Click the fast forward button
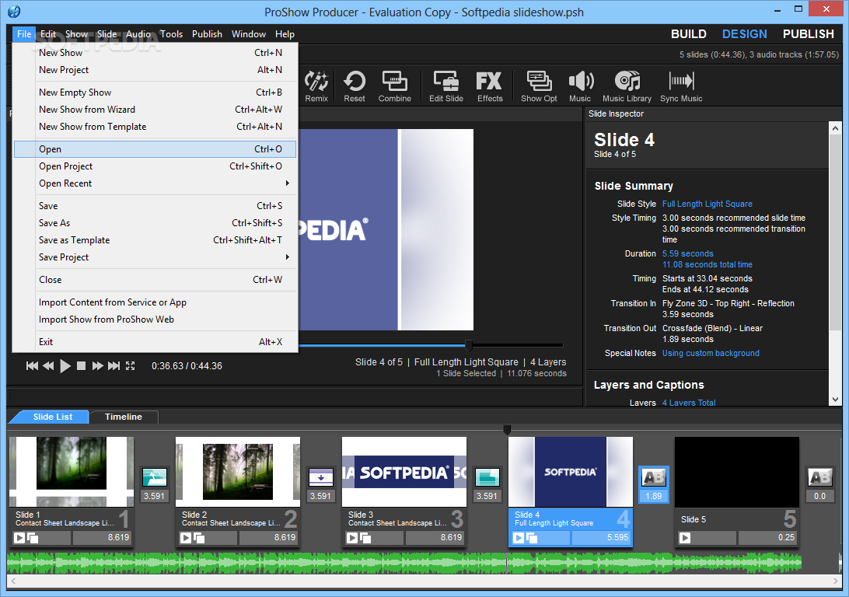 (97, 366)
